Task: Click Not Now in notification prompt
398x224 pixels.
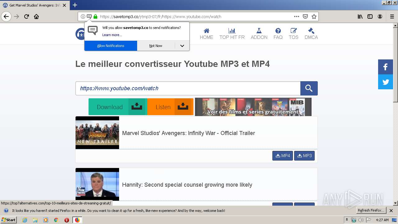Action: [156, 46]
